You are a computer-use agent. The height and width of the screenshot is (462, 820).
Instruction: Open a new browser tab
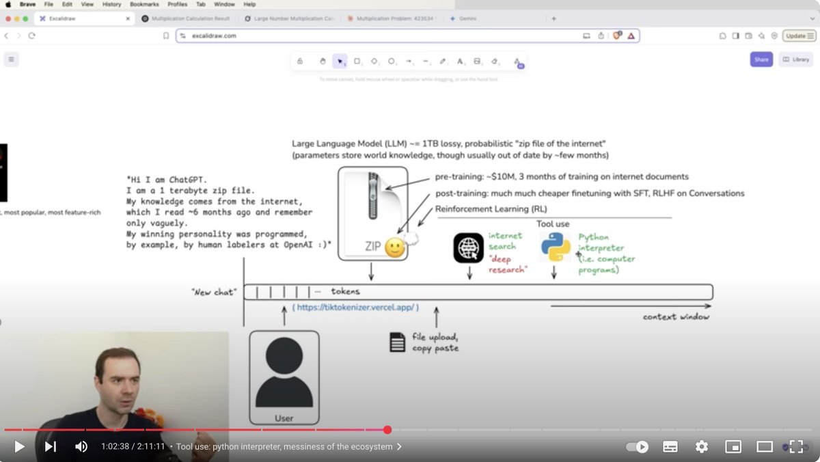[553, 18]
